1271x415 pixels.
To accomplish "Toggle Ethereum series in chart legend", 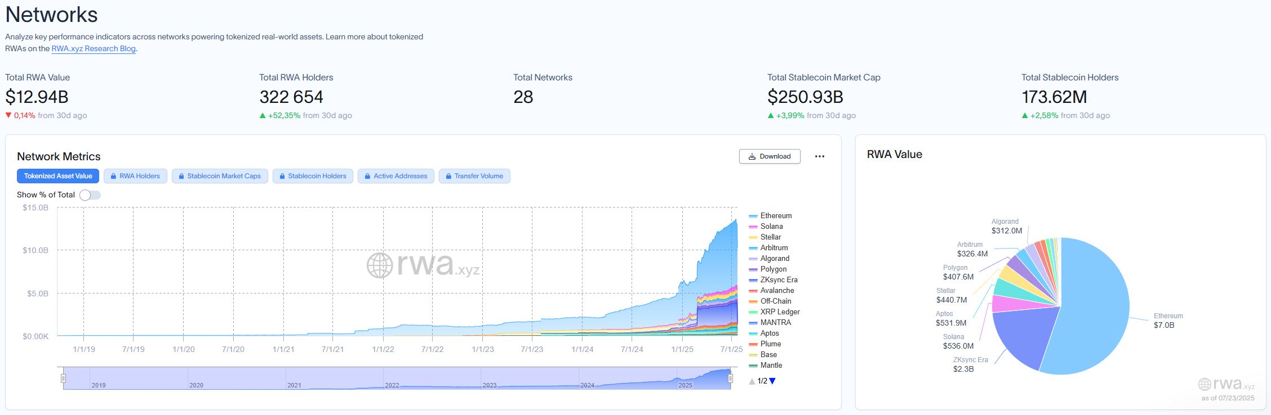I will 770,216.
